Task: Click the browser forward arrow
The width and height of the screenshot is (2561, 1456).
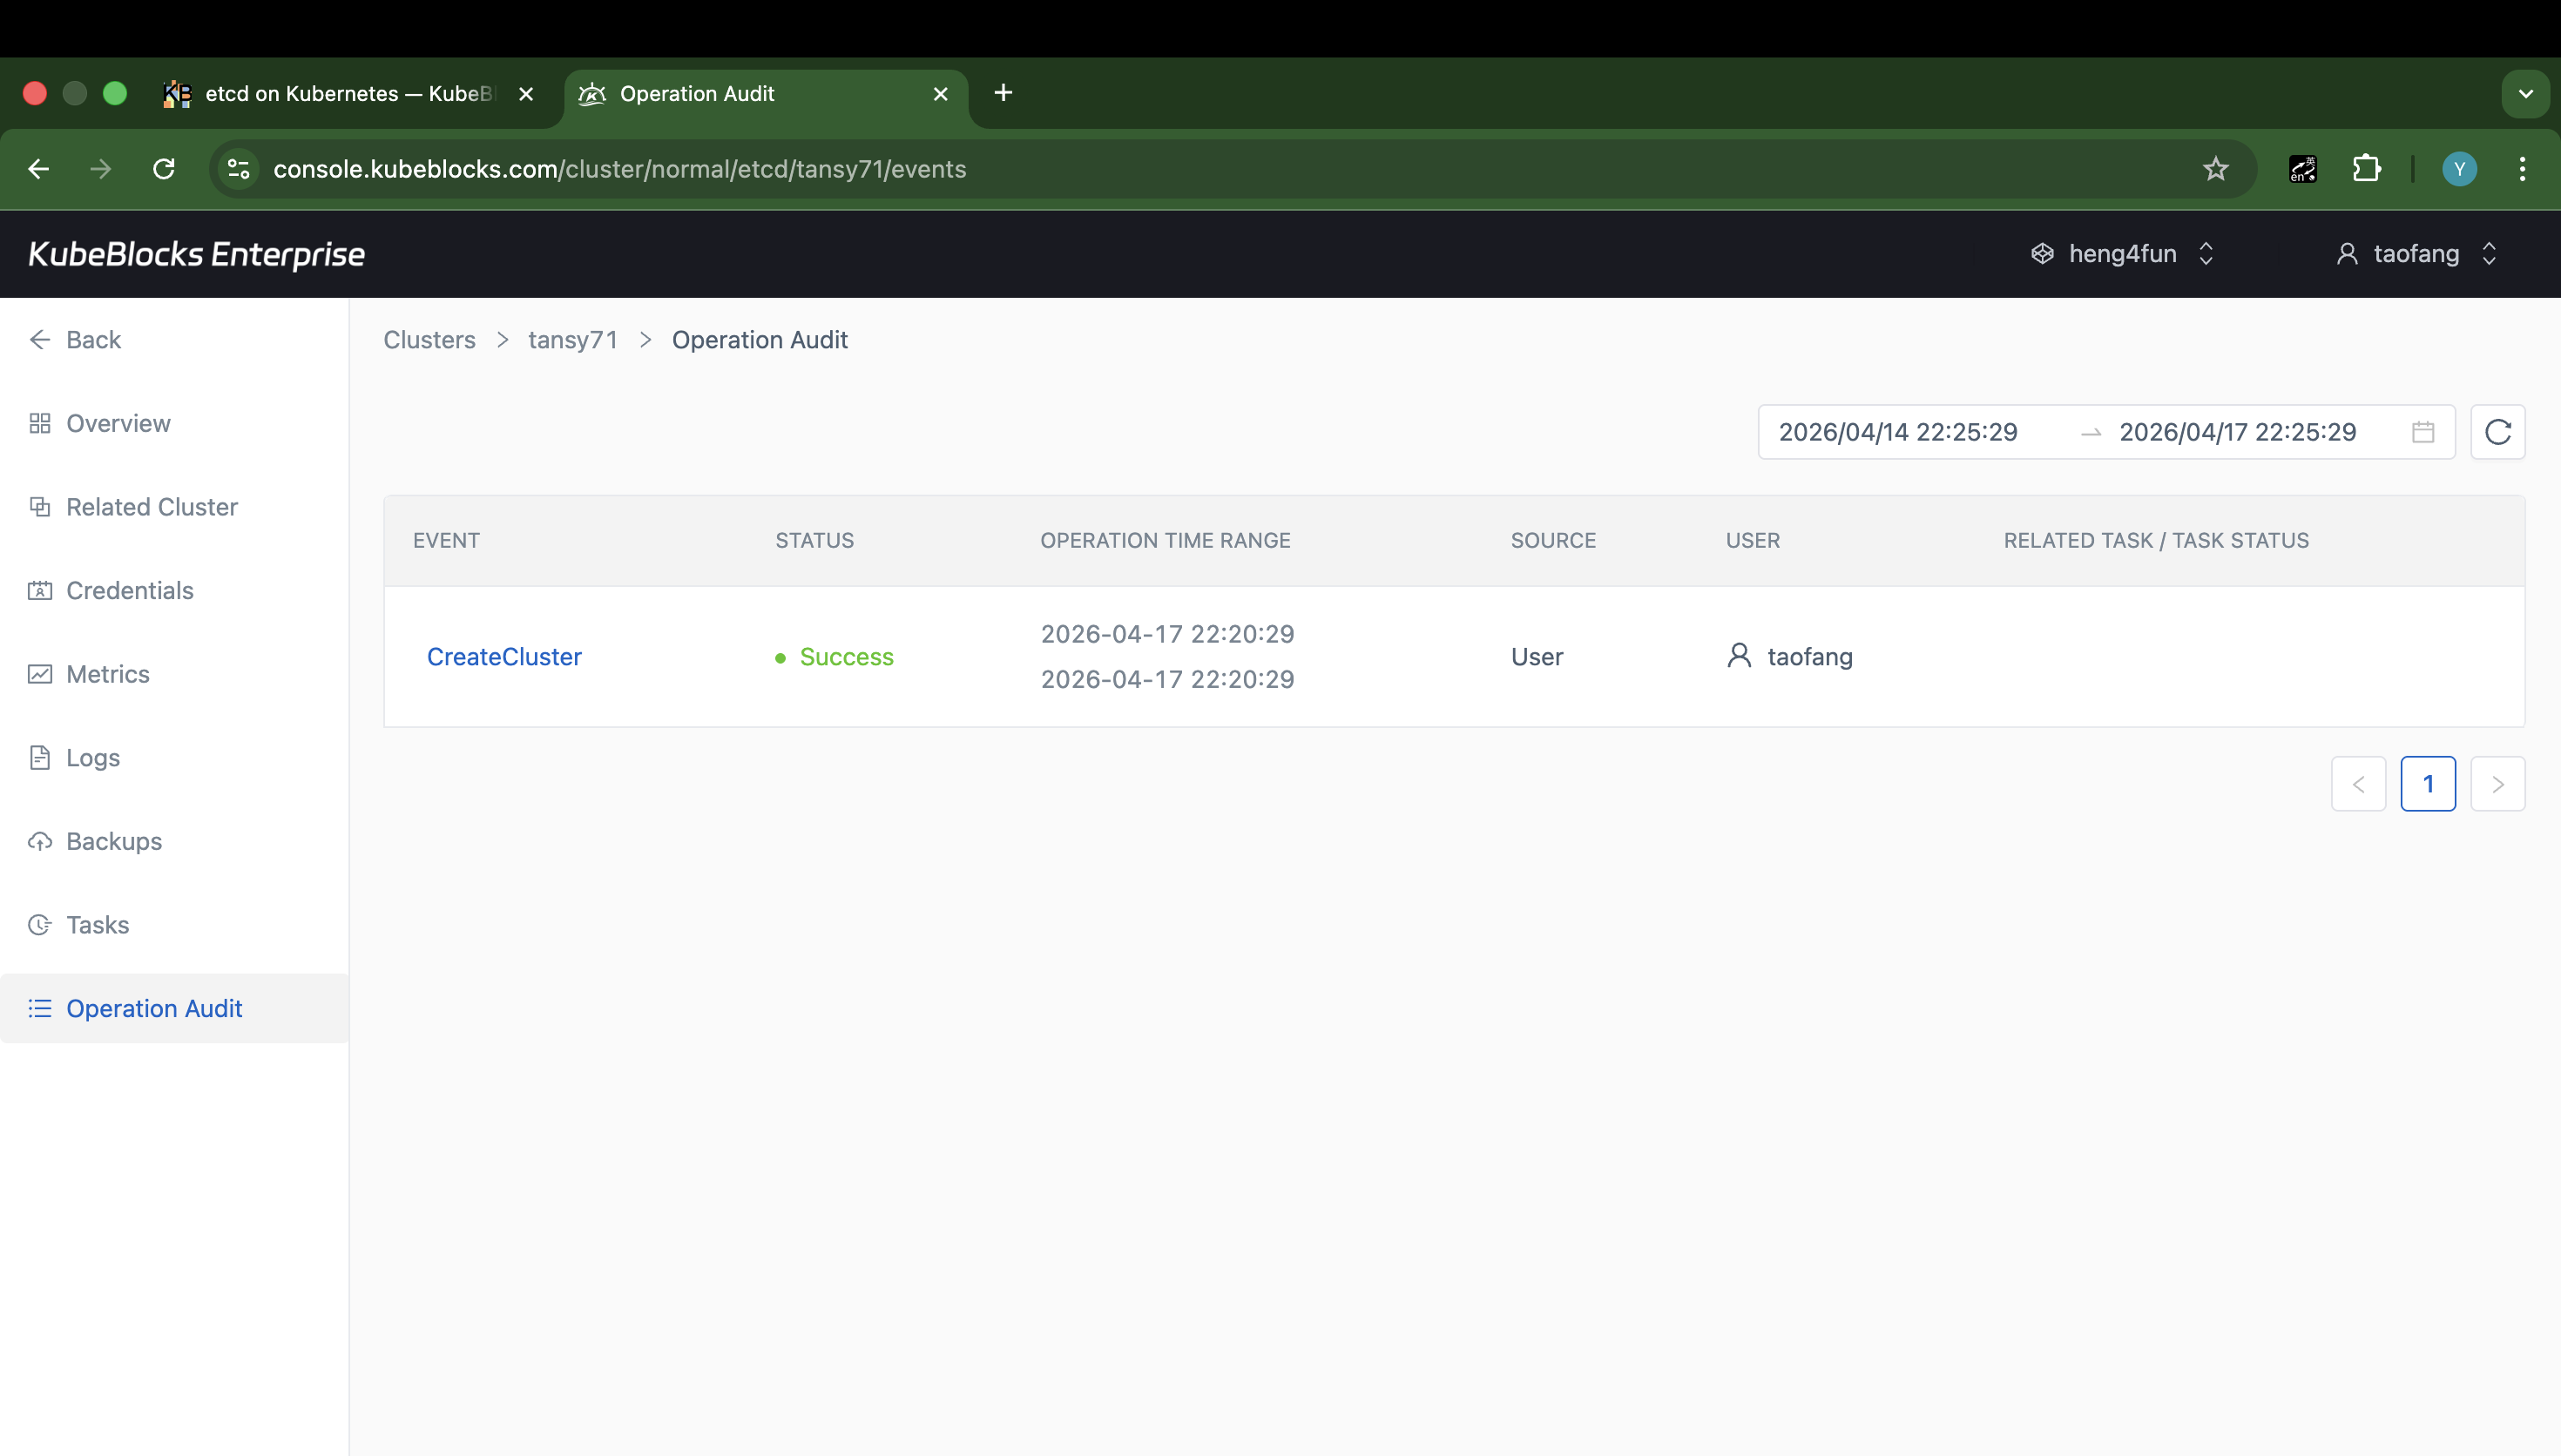Action: point(101,169)
